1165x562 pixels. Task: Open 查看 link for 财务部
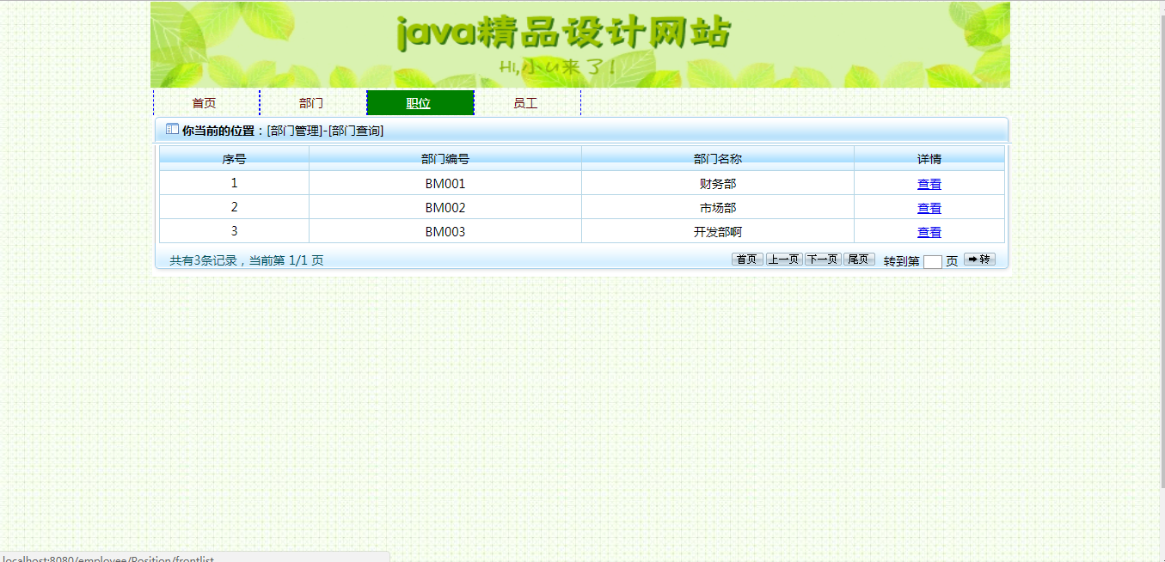pyautogui.click(x=929, y=184)
